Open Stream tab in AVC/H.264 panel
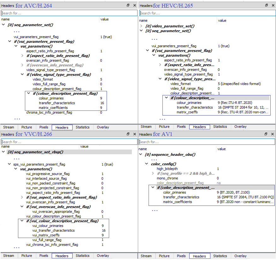The image size is (276, 260). point(9,127)
